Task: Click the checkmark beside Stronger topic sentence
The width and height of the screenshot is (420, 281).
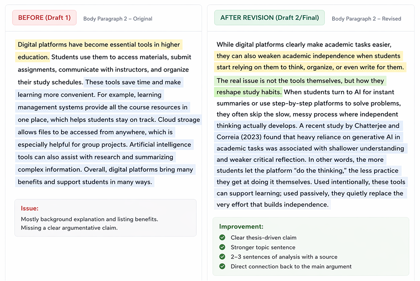Action: tap(222, 247)
